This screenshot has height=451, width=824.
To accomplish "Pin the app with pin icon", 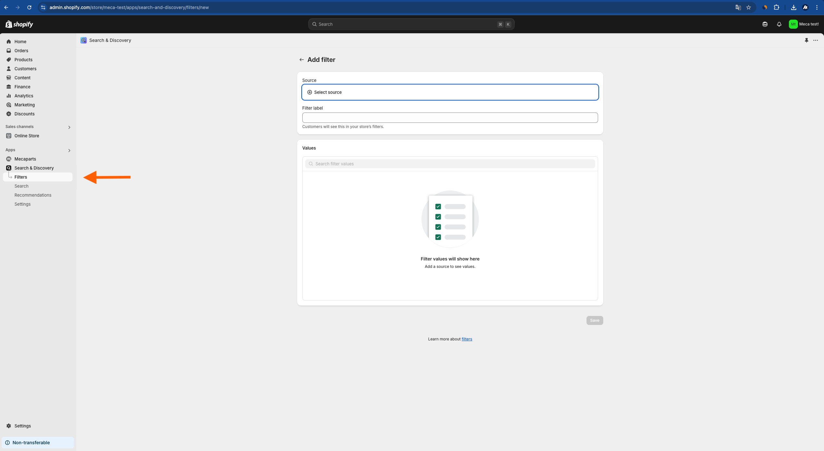I will tap(807, 40).
